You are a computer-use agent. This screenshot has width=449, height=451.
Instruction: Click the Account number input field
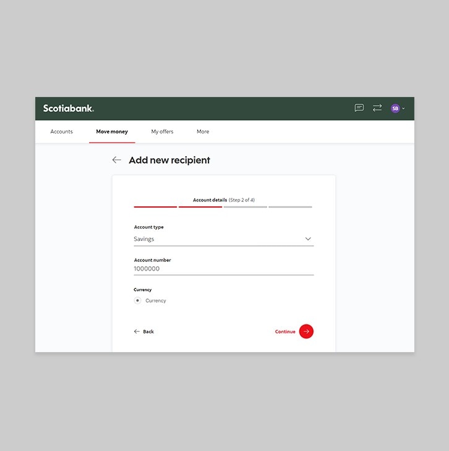[x=224, y=269]
